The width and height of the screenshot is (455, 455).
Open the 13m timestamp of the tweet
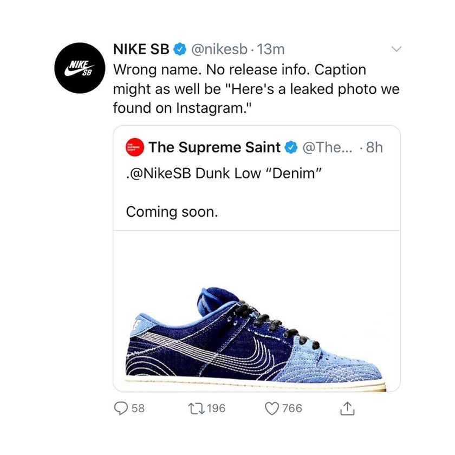(271, 50)
